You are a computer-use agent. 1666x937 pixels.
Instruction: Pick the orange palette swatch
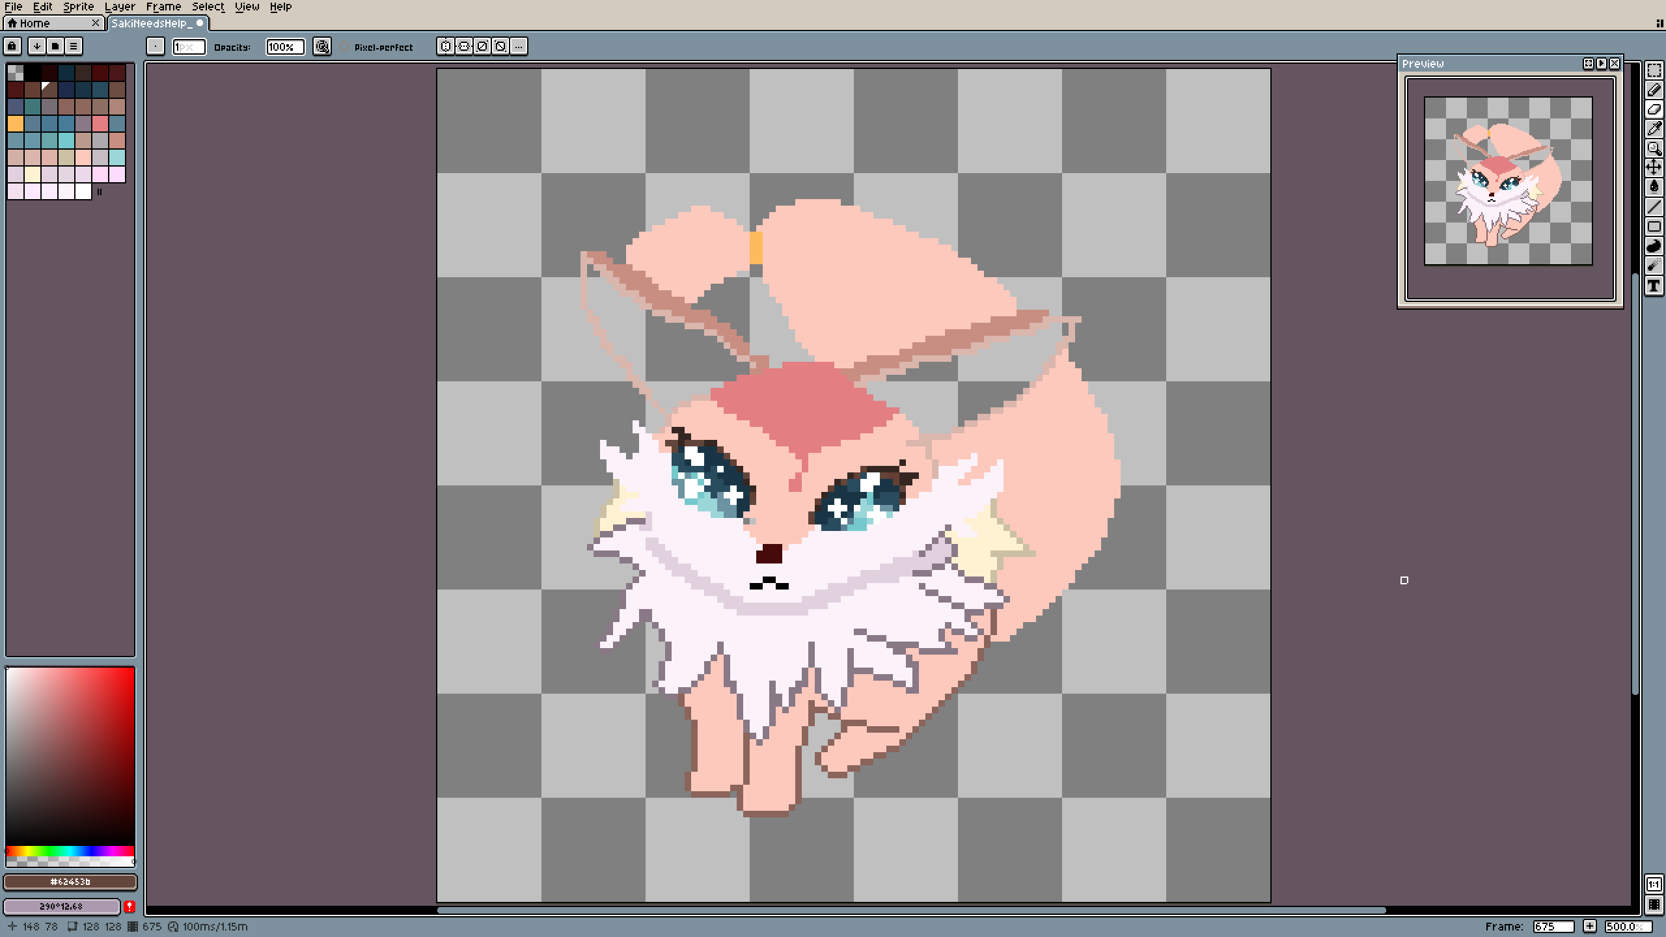click(x=16, y=123)
